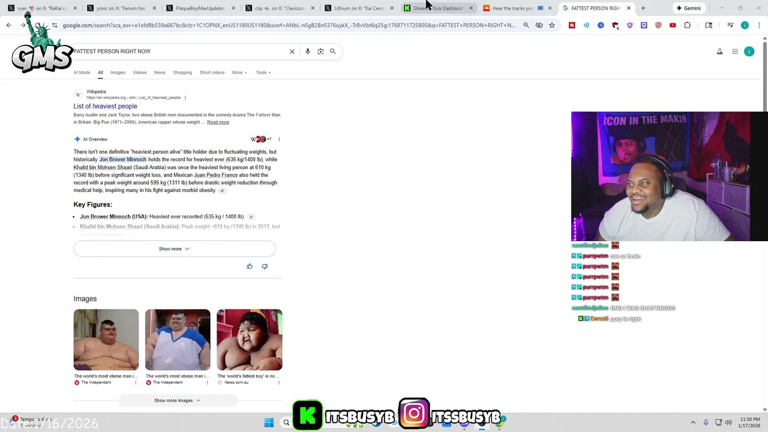Screen dimensions: 768x432
Task: Open options dots beside Wikipedia result
Action: tap(185, 98)
